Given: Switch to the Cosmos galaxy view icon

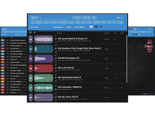Looking at the screenshot, I should coord(101,27).
